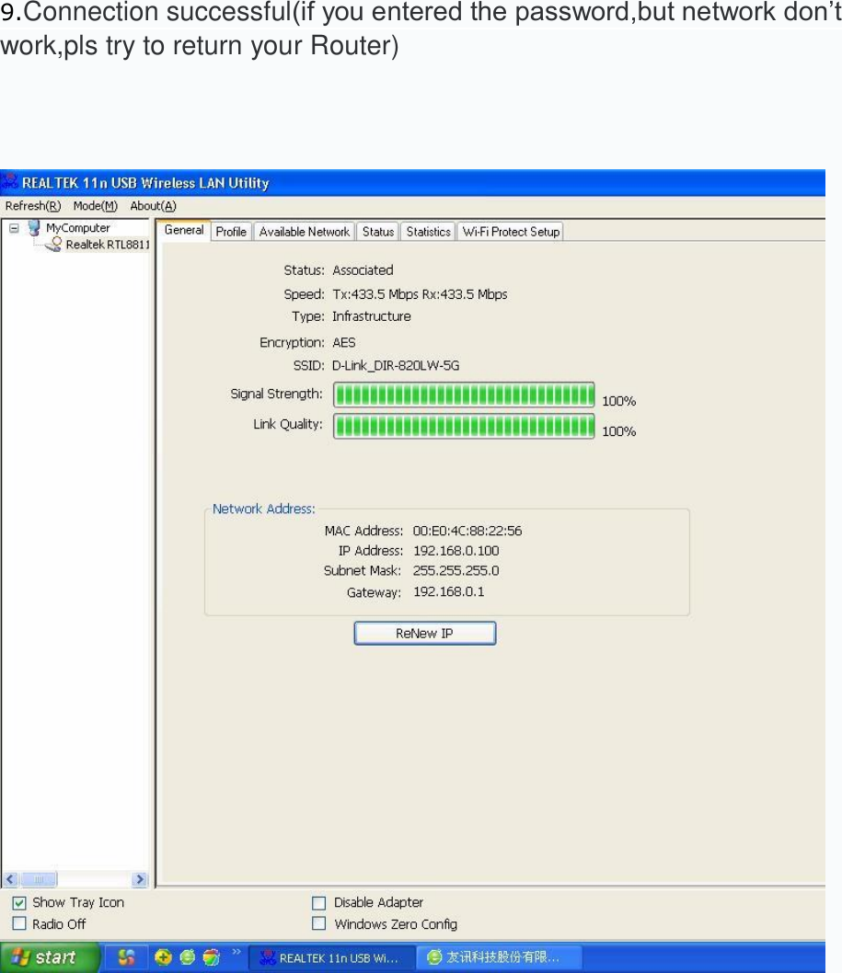Open the Refresh(R) menu
The width and height of the screenshot is (842, 973).
click(x=33, y=206)
